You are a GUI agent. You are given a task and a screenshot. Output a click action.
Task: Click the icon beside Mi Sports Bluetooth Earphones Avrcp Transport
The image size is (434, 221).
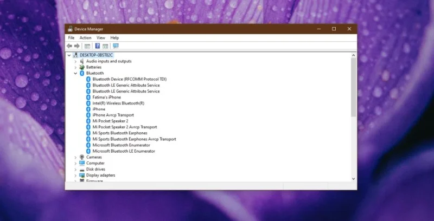click(x=88, y=139)
